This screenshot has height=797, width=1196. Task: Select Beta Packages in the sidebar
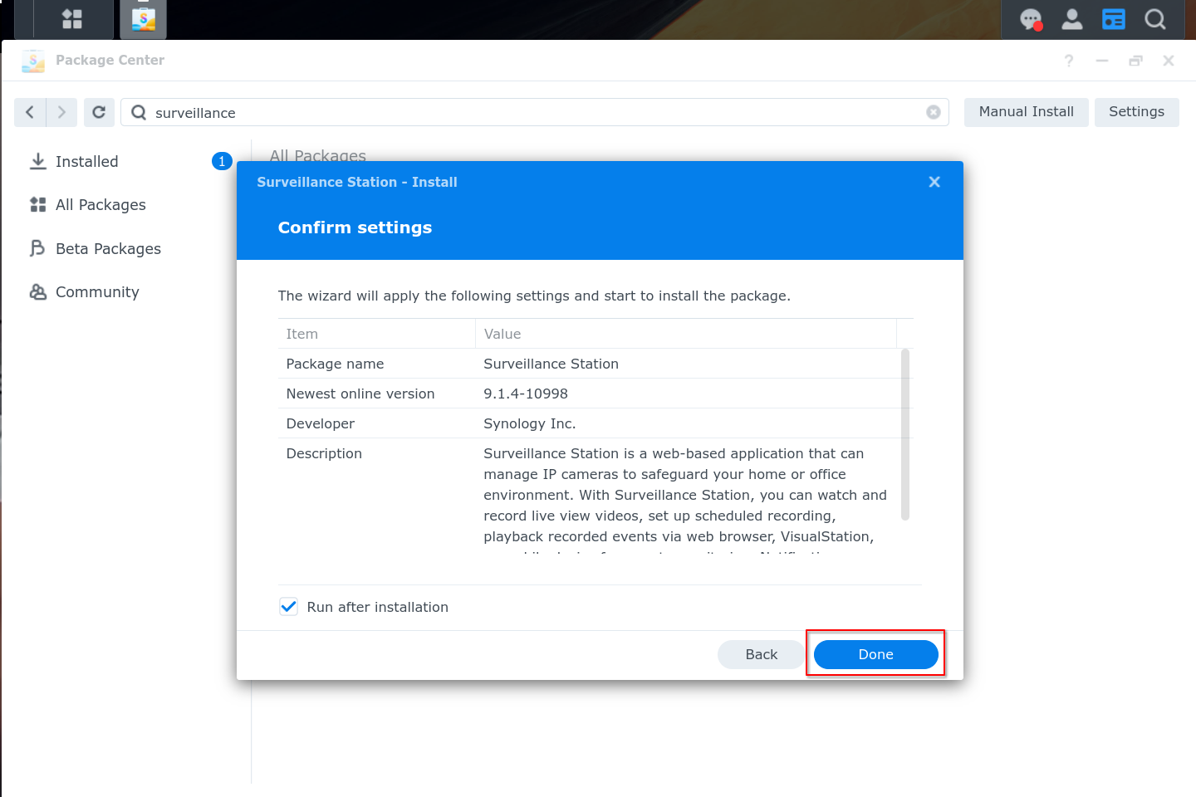point(108,249)
